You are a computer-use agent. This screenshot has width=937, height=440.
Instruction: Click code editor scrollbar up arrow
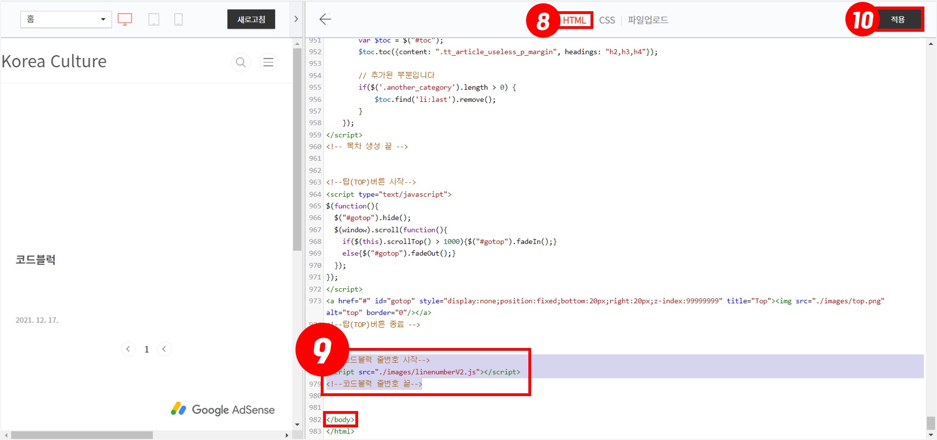pos(931,43)
